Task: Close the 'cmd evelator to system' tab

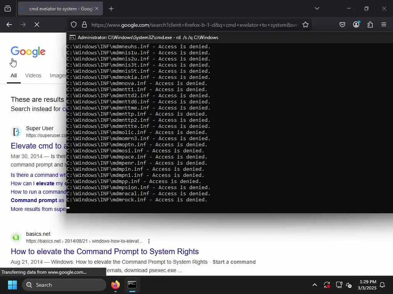Action: [97, 9]
